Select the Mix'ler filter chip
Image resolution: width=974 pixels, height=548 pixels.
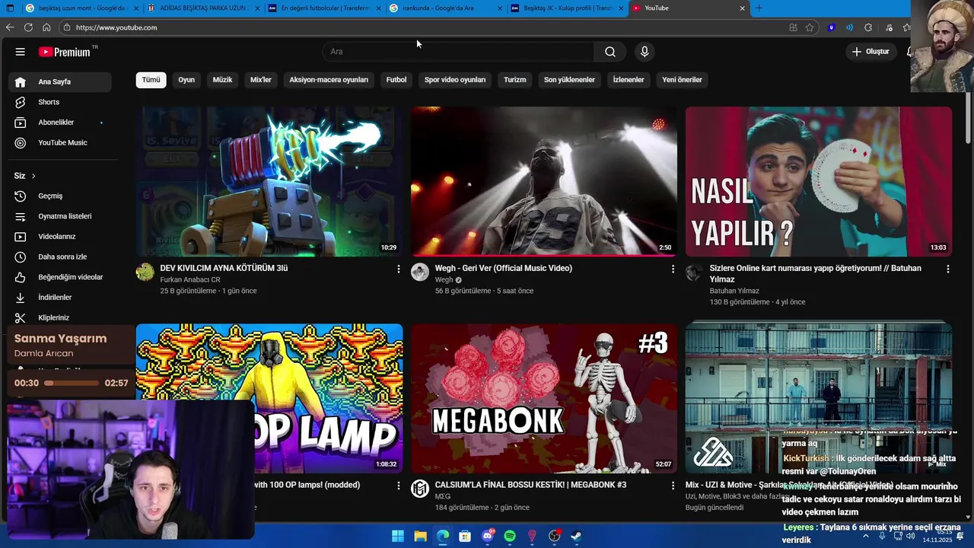[x=261, y=79]
